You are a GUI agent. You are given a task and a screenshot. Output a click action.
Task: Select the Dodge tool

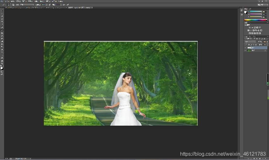pyautogui.click(x=2, y=47)
